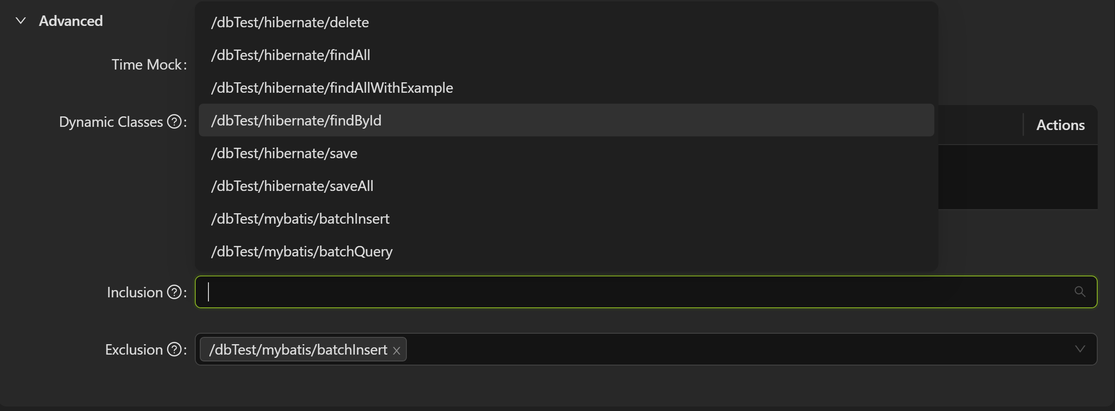Open help tooltip icon for Exclusion
The image size is (1115, 411).
click(x=174, y=349)
